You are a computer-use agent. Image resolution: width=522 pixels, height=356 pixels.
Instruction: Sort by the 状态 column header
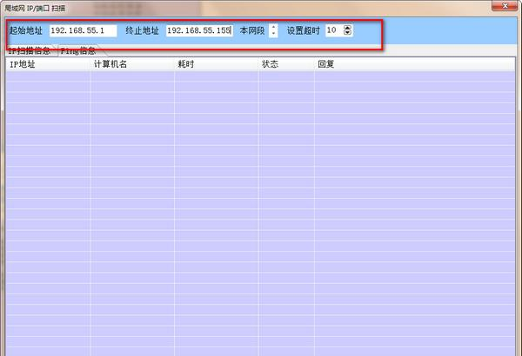tap(286, 64)
